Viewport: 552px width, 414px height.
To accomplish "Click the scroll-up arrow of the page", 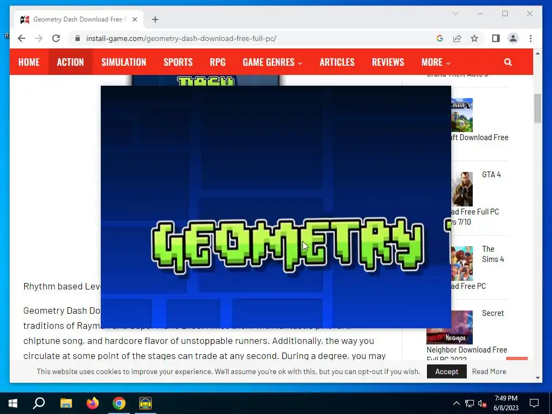I will 537,53.
